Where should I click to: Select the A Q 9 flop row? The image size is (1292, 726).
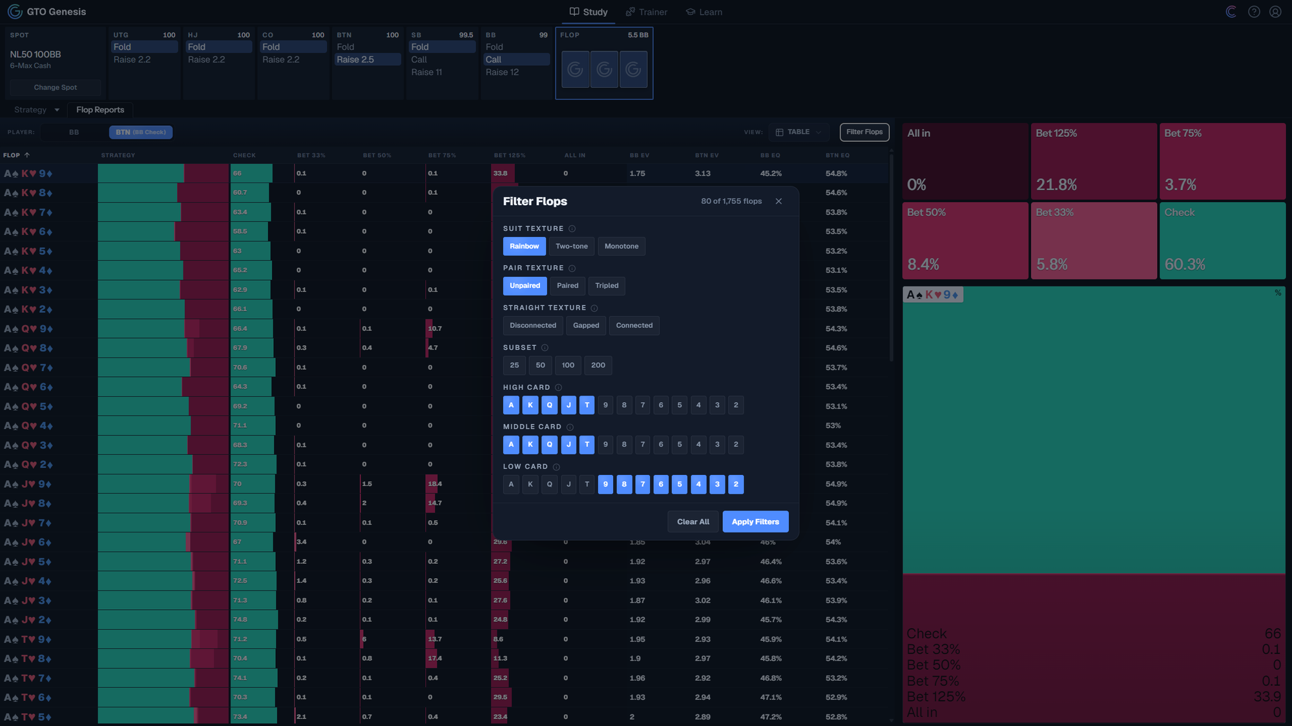(x=245, y=329)
